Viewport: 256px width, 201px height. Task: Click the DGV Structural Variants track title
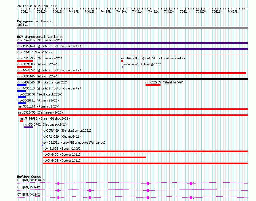pyautogui.click(x=40, y=37)
